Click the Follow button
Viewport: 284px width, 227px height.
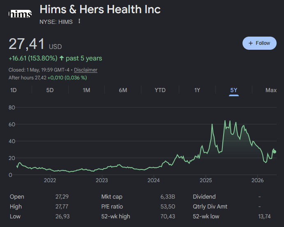(259, 43)
